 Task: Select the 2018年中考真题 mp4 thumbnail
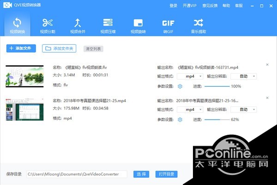[x=24, y=110]
